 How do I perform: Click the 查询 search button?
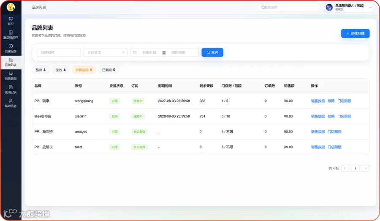212,52
